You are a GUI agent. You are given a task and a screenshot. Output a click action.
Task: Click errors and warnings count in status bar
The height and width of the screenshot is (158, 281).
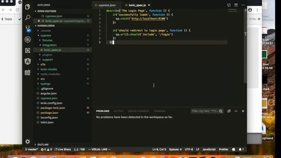click(x=47, y=149)
